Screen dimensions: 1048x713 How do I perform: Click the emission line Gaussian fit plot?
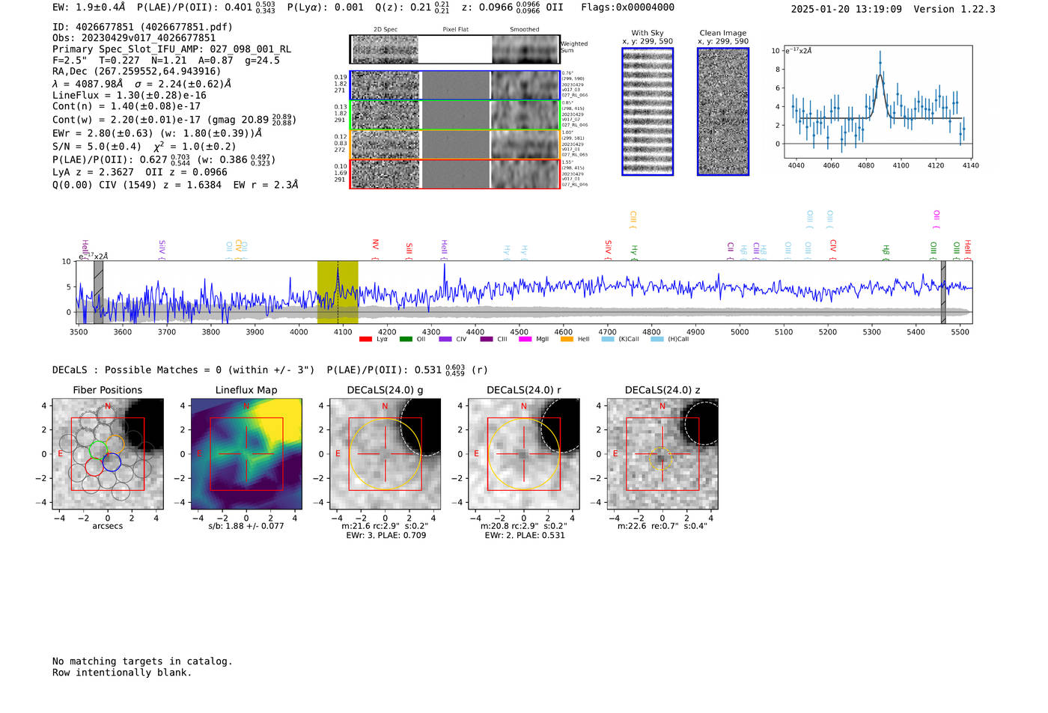878,102
